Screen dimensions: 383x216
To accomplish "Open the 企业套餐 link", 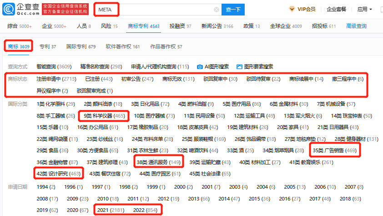I will pyautogui.click(x=336, y=9).
